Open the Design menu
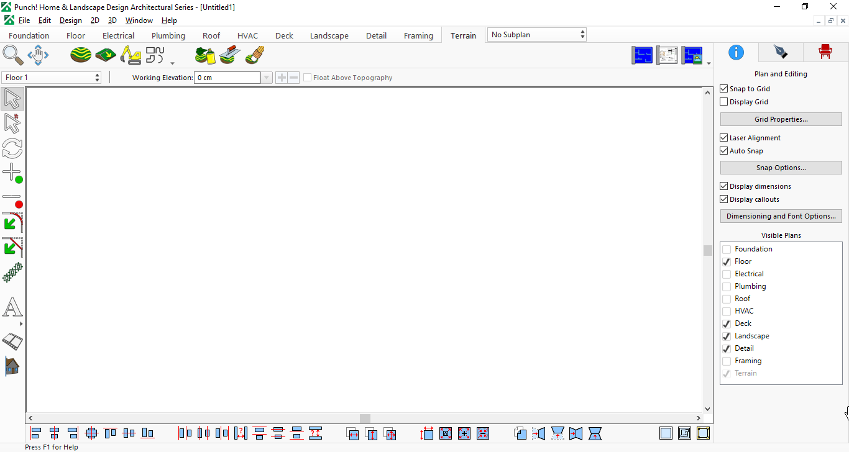 (71, 20)
